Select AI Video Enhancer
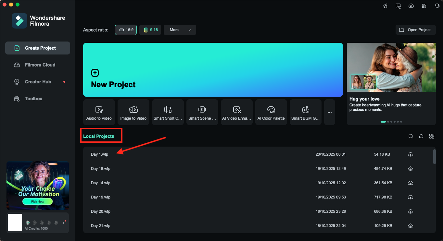Image resolution: width=443 pixels, height=241 pixels. 236,112
